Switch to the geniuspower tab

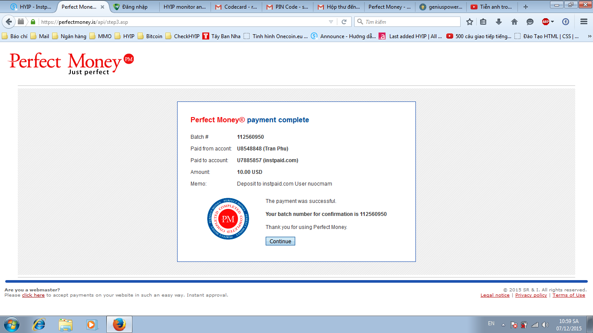click(x=441, y=7)
